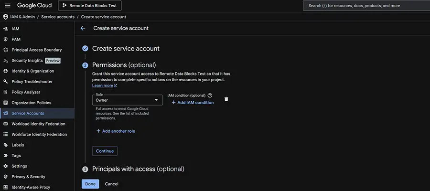Click Add another role
This screenshot has width=430, height=191.
click(116, 131)
